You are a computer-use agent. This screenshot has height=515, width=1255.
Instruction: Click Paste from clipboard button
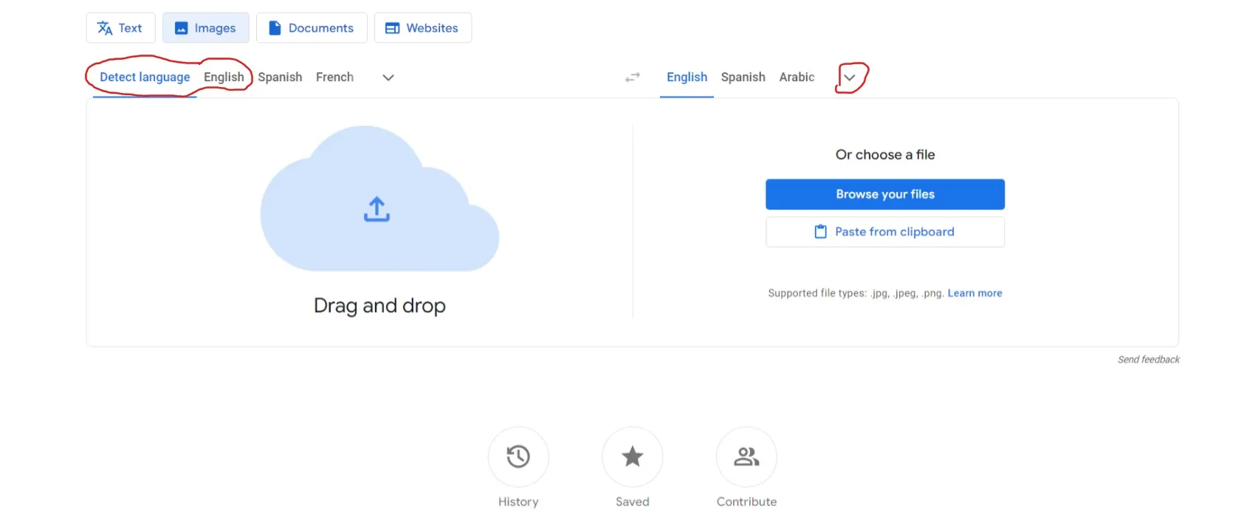(x=885, y=232)
